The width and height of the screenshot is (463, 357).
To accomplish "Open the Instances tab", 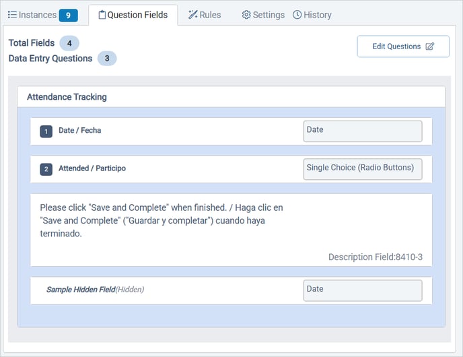I will pos(37,15).
